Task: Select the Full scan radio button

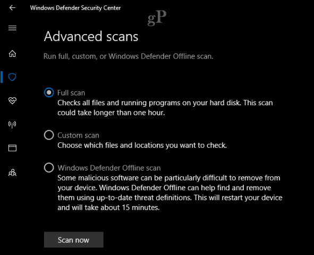Action: click(49, 92)
